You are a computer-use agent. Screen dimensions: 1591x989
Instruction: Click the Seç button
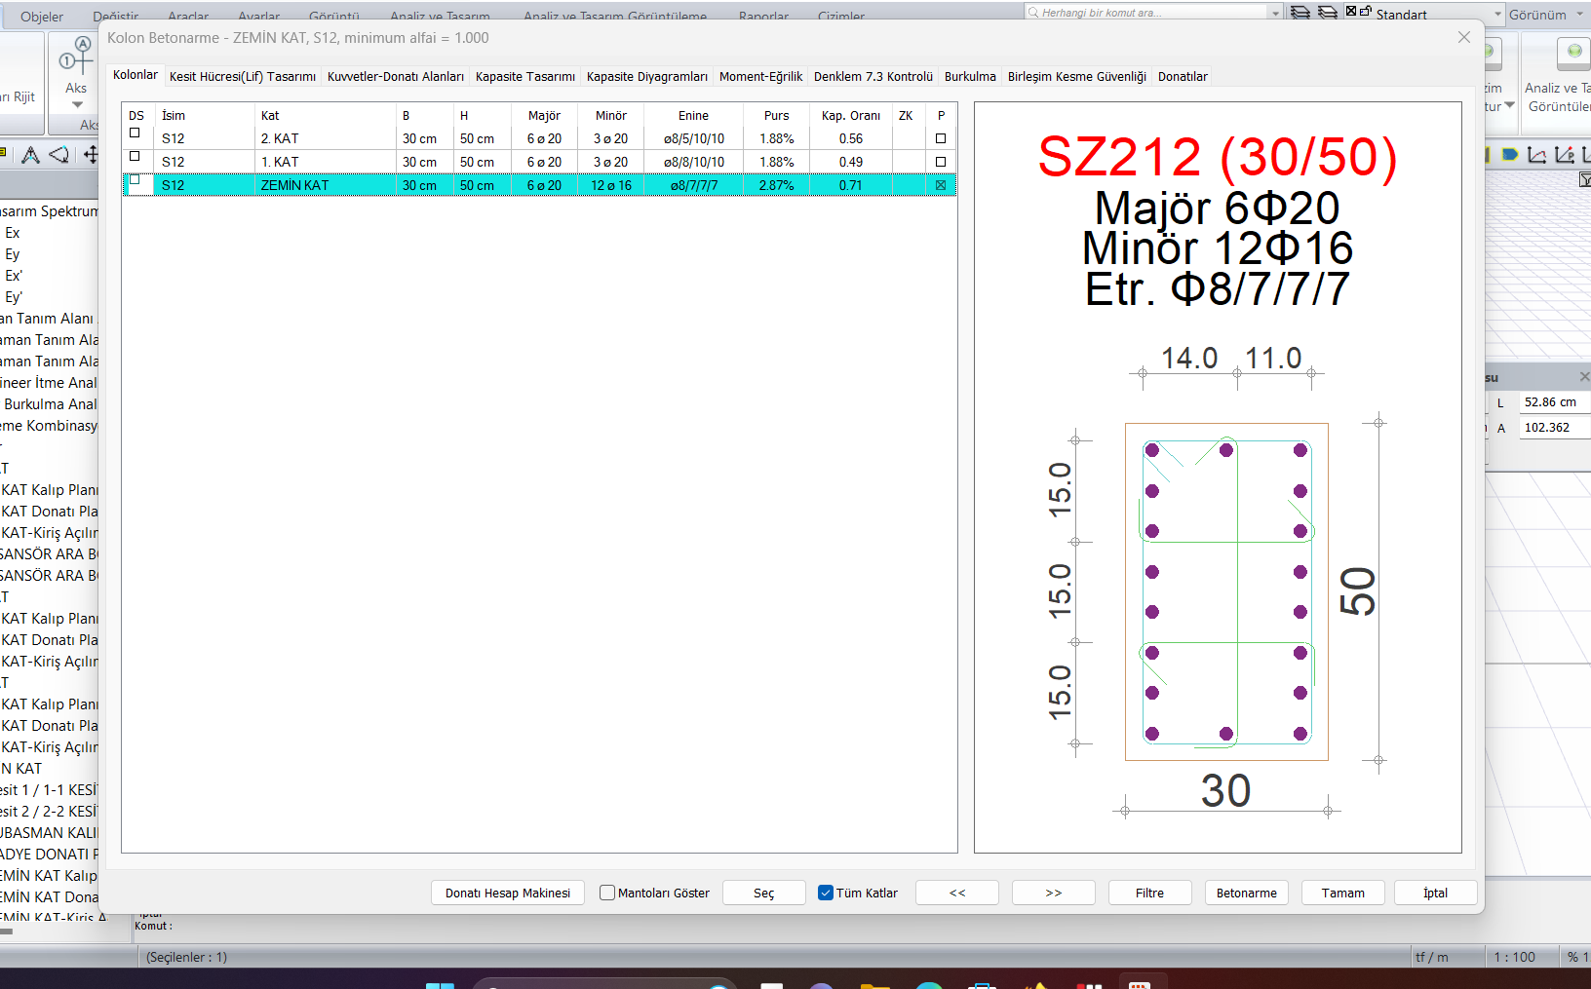(763, 893)
